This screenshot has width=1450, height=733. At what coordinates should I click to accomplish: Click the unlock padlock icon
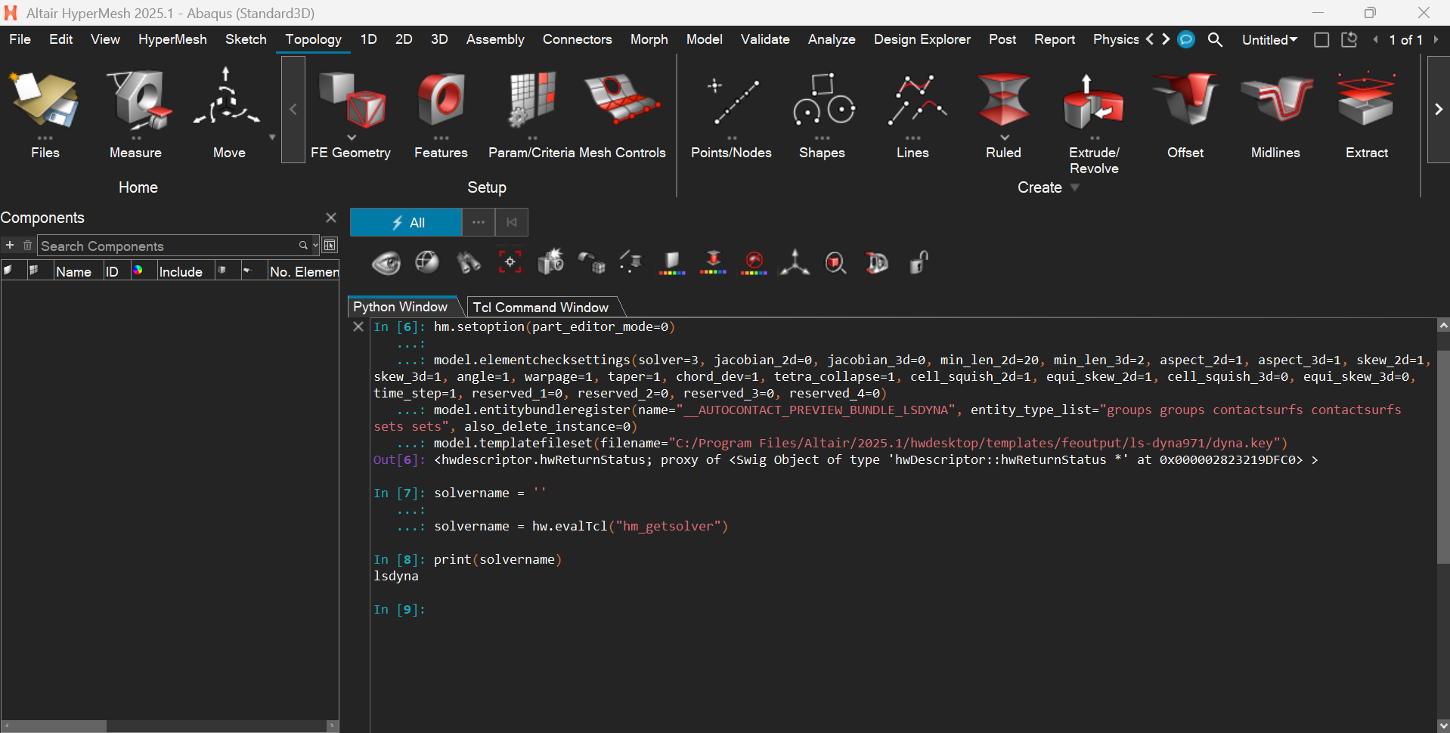coord(918,262)
